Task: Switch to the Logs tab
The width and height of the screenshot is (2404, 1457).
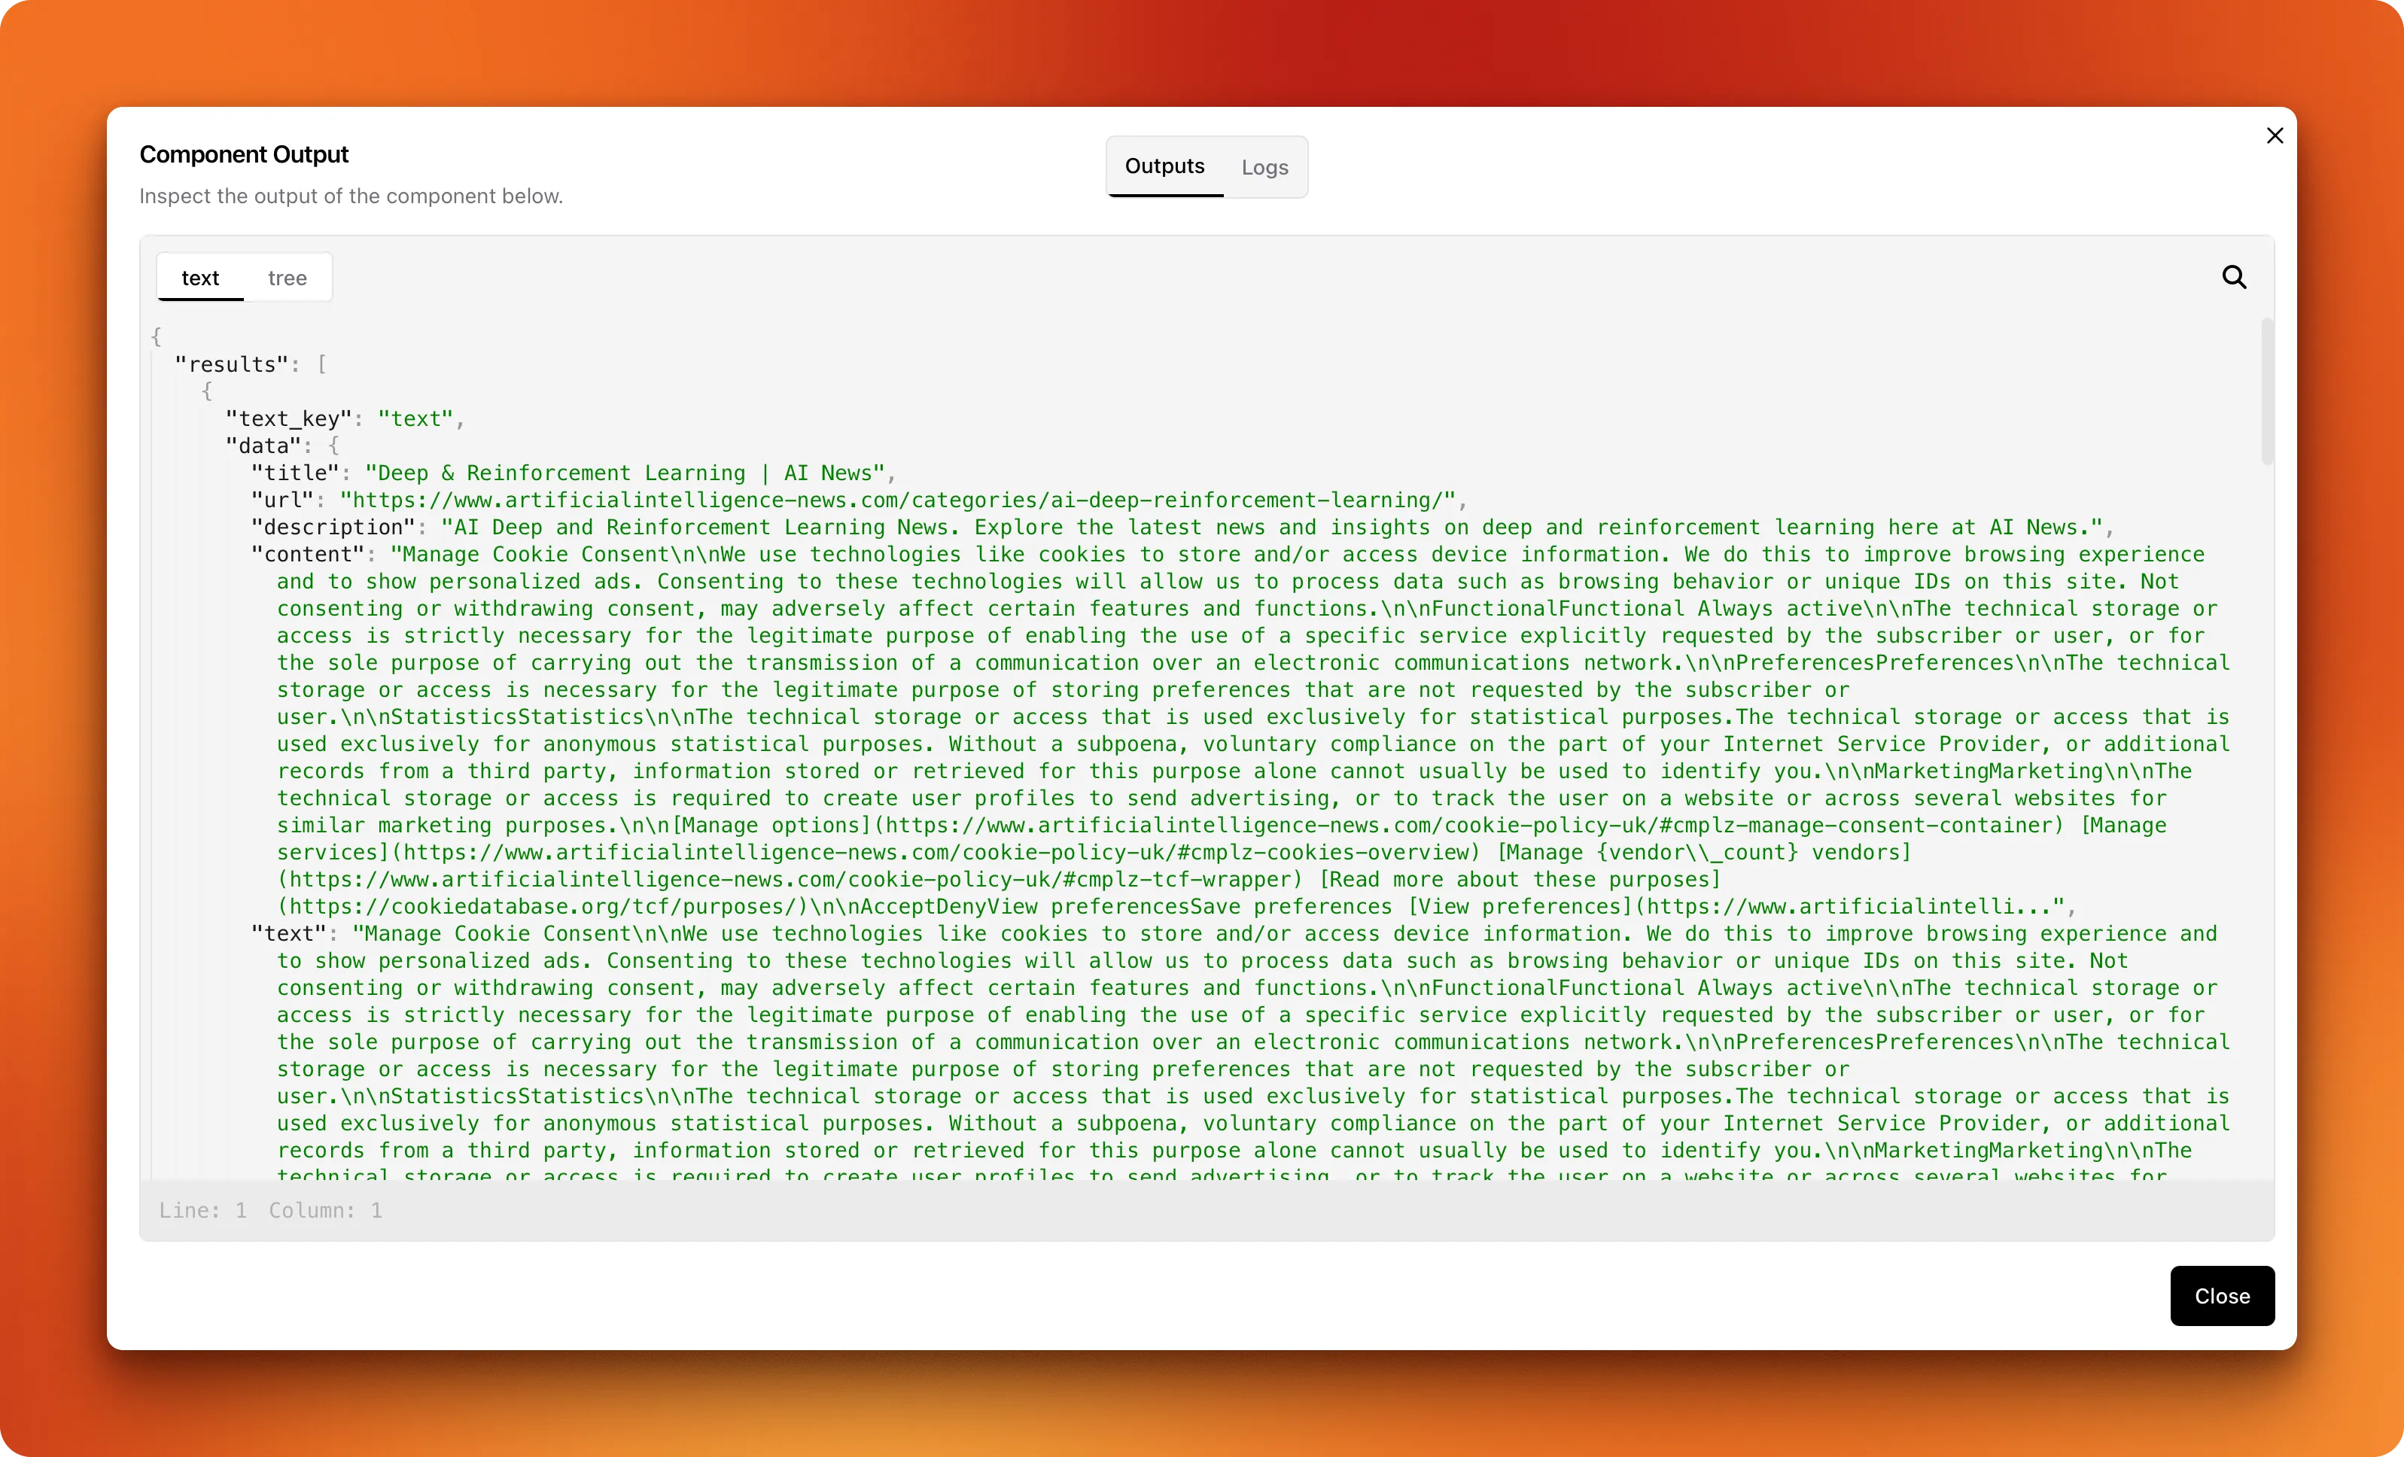Action: [1264, 167]
